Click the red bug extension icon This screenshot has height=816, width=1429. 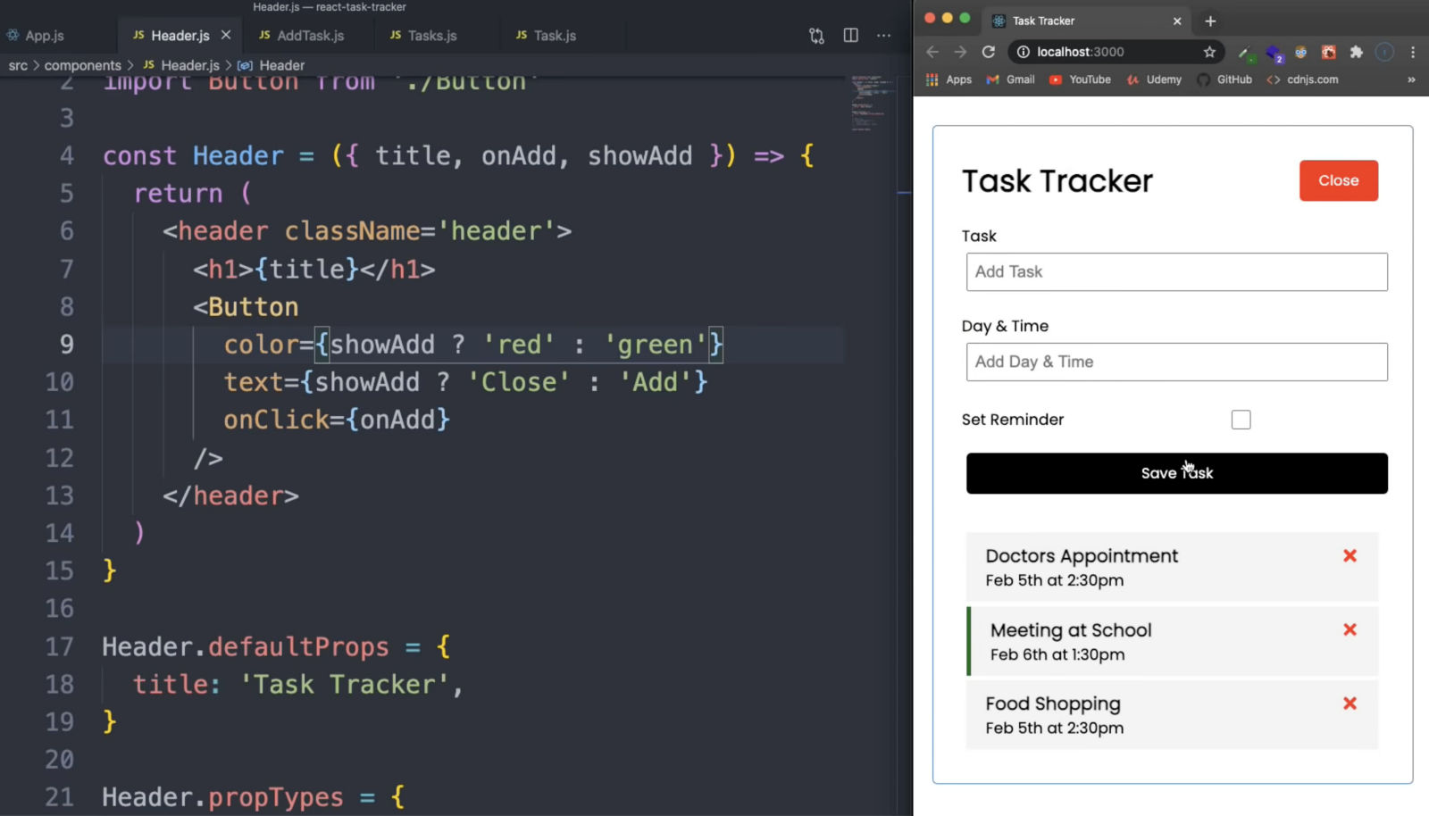[x=1329, y=52]
